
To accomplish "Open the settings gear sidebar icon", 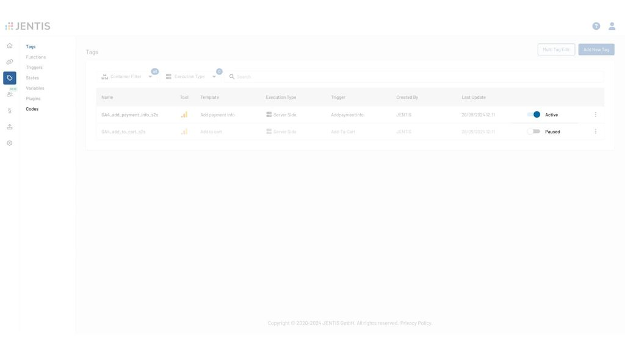I will 10,143.
